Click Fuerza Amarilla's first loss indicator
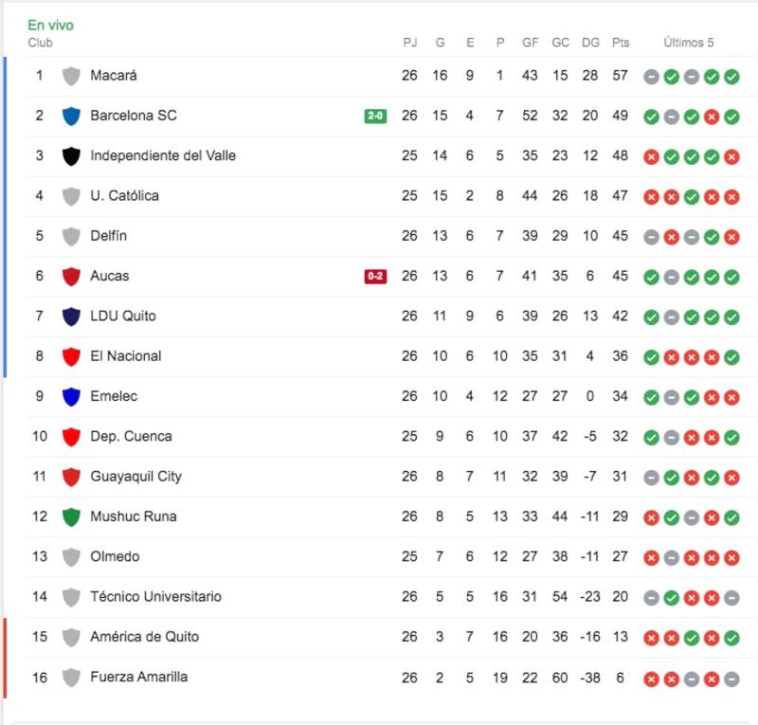The width and height of the screenshot is (758, 725). click(651, 680)
